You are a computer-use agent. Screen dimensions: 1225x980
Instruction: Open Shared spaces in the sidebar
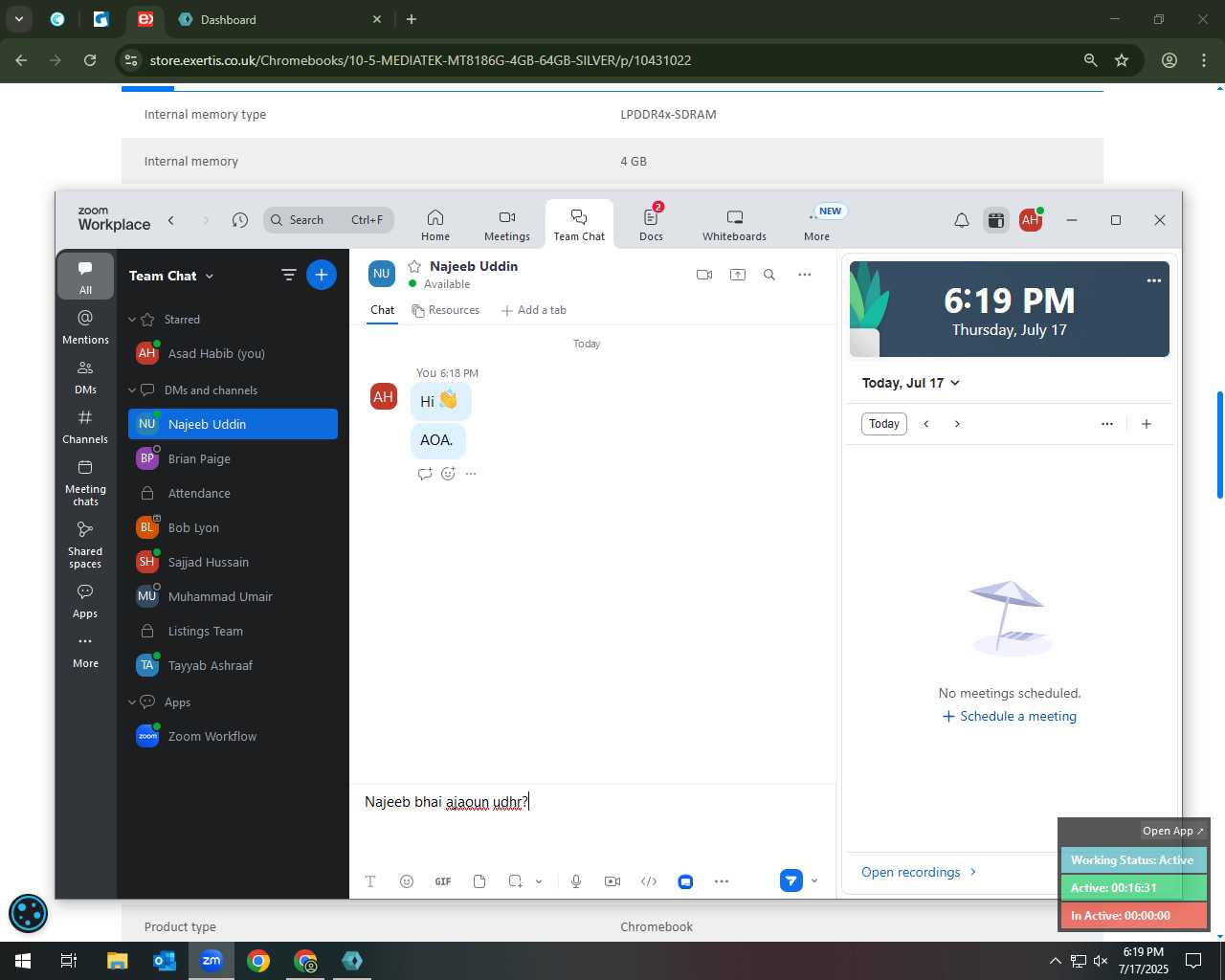click(x=85, y=544)
